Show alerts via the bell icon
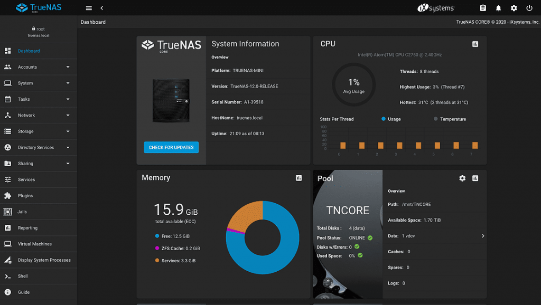This screenshot has width=541, height=305. 499,8
